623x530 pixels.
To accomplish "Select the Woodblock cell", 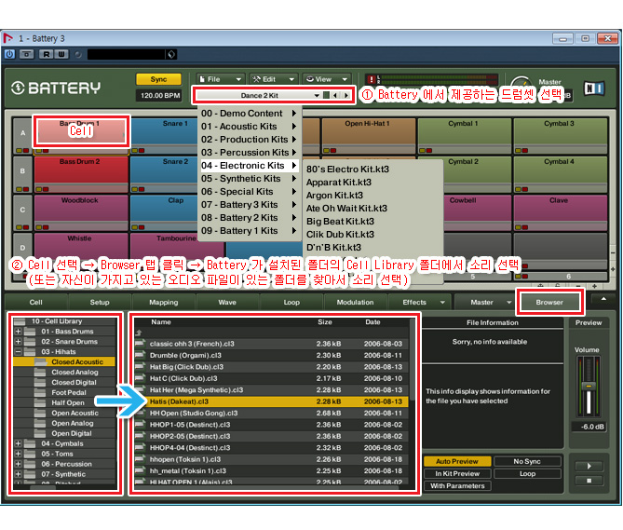I will coord(81,212).
